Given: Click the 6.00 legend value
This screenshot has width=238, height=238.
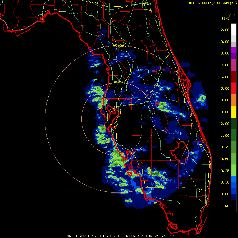Looking at the screenshot, I should point(225,77).
